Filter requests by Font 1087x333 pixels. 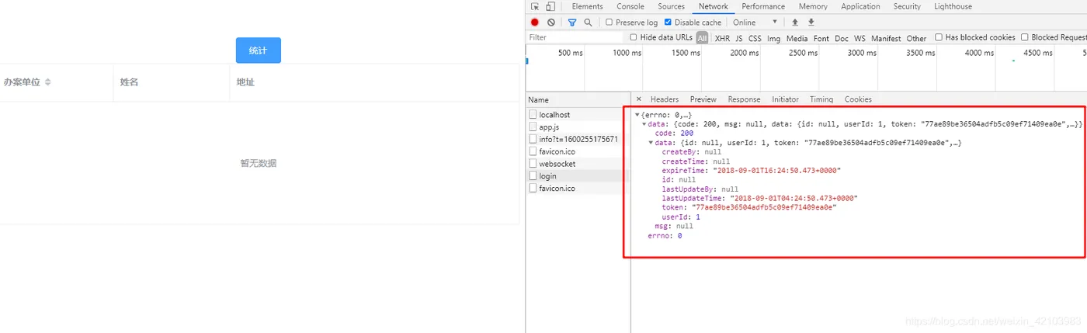tap(821, 38)
